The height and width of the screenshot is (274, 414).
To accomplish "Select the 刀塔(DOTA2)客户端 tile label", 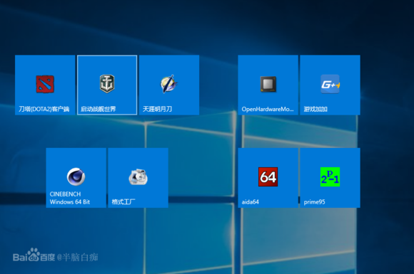I will click(x=44, y=109).
